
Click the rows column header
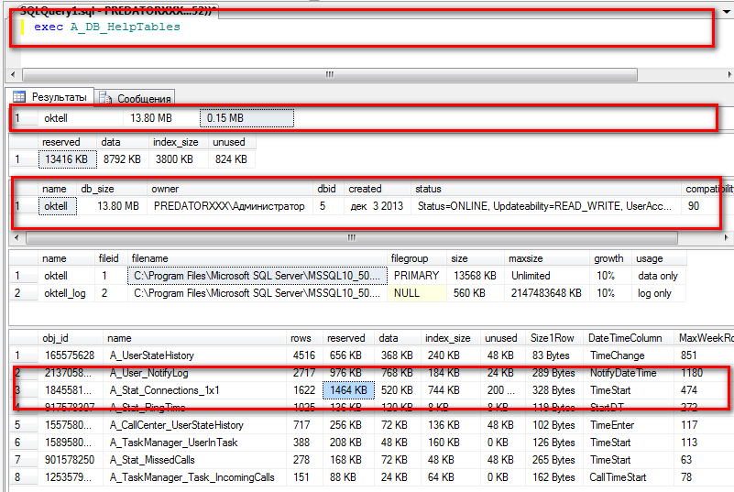302,338
